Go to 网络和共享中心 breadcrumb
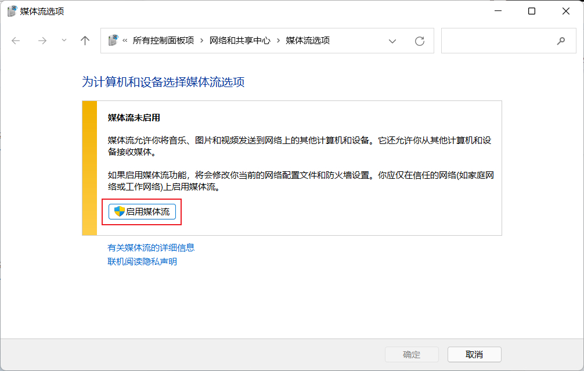Image resolution: width=584 pixels, height=371 pixels. tap(240, 41)
